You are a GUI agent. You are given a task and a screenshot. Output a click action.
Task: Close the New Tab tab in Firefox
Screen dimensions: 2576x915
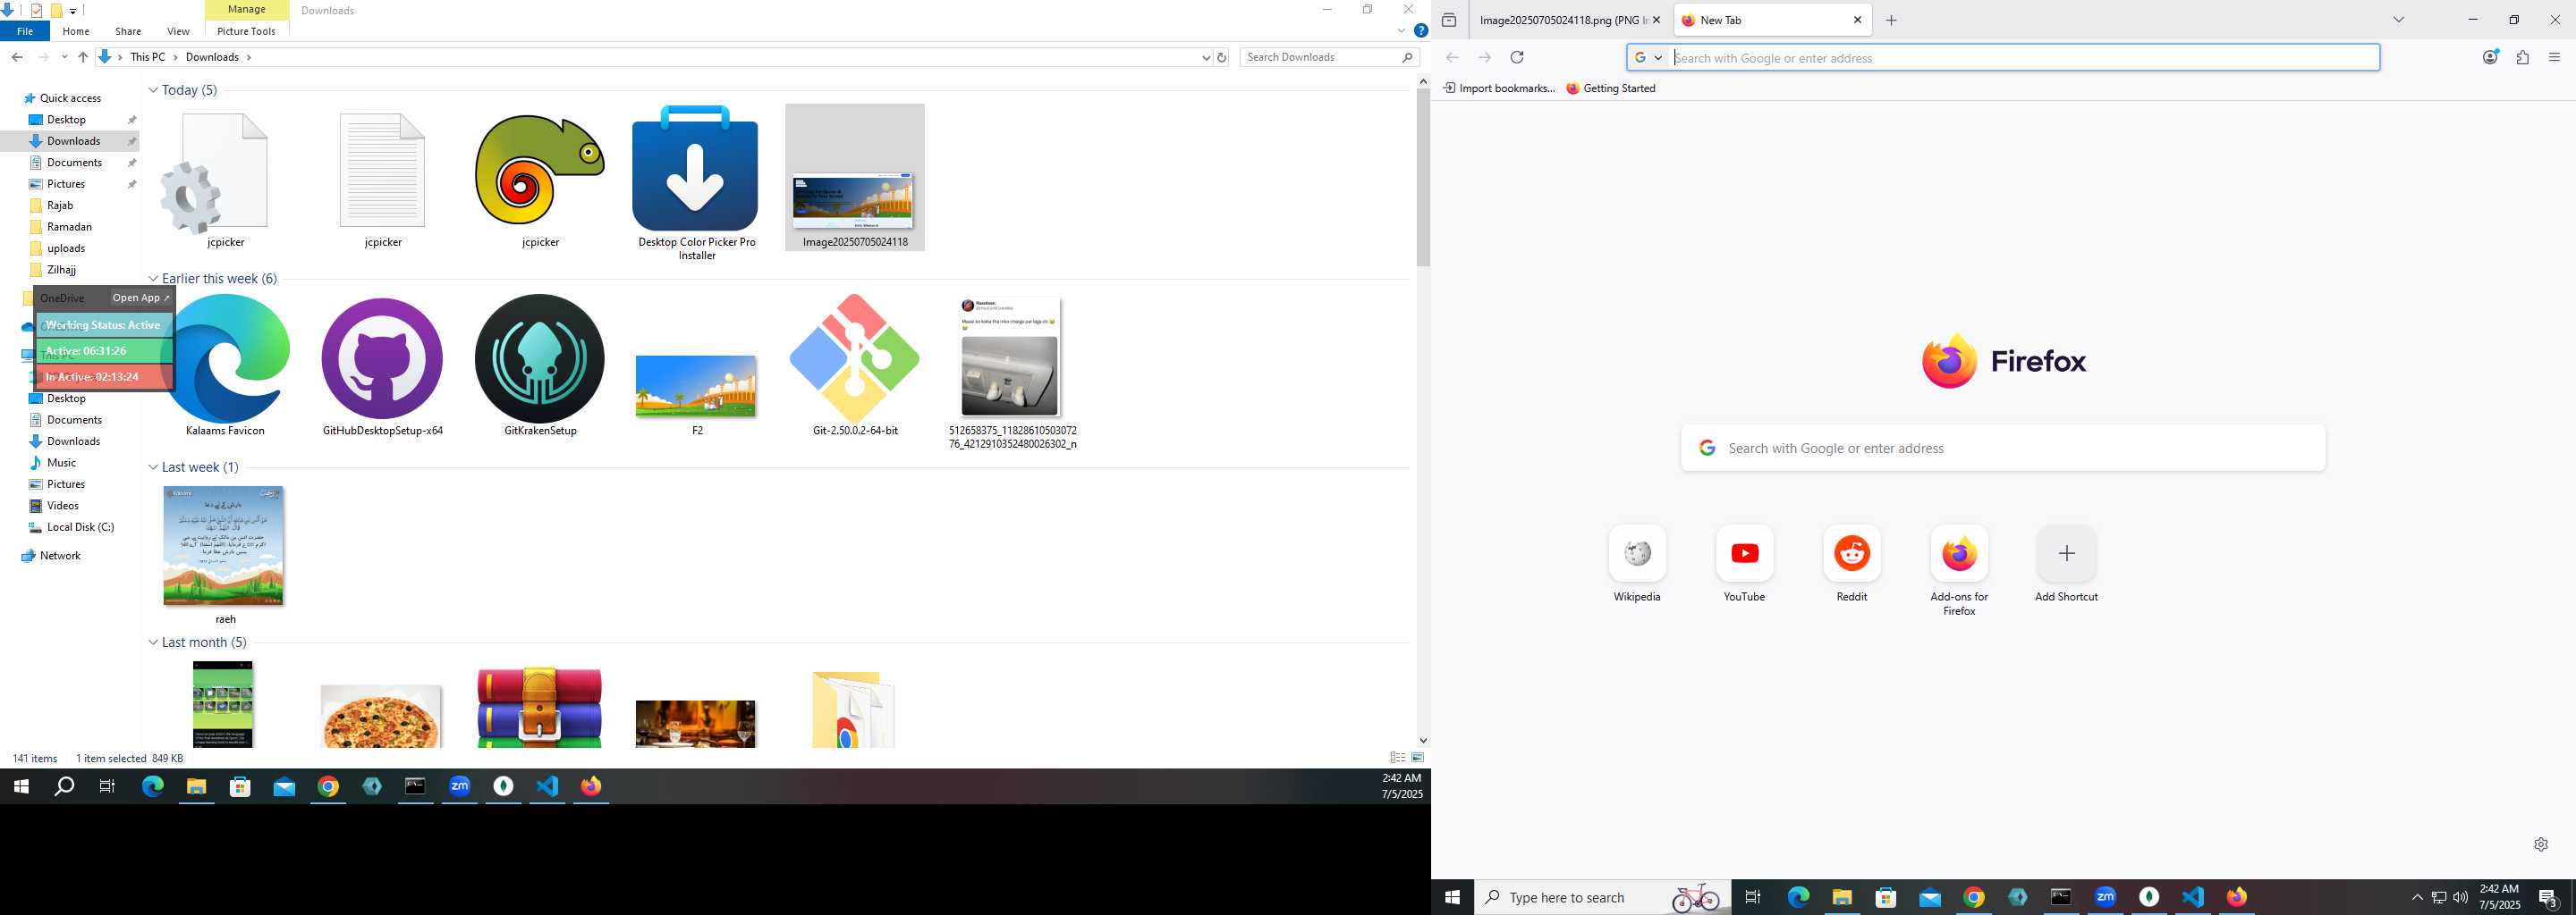tap(1857, 20)
